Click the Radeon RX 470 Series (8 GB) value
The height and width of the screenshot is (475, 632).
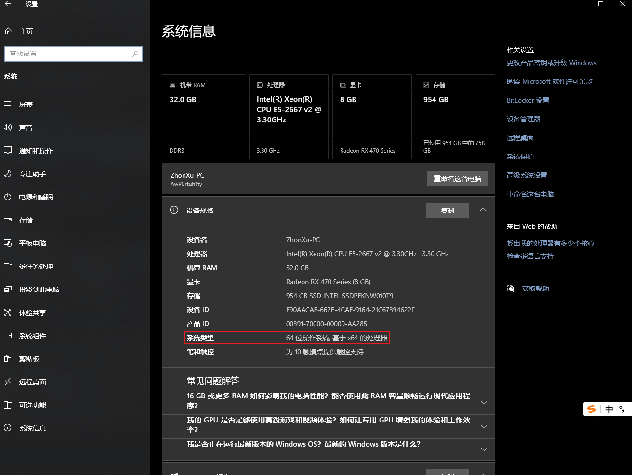(329, 282)
